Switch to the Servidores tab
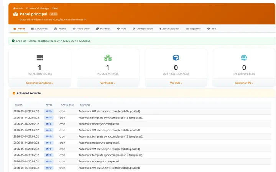276x172 pixels. point(39,29)
